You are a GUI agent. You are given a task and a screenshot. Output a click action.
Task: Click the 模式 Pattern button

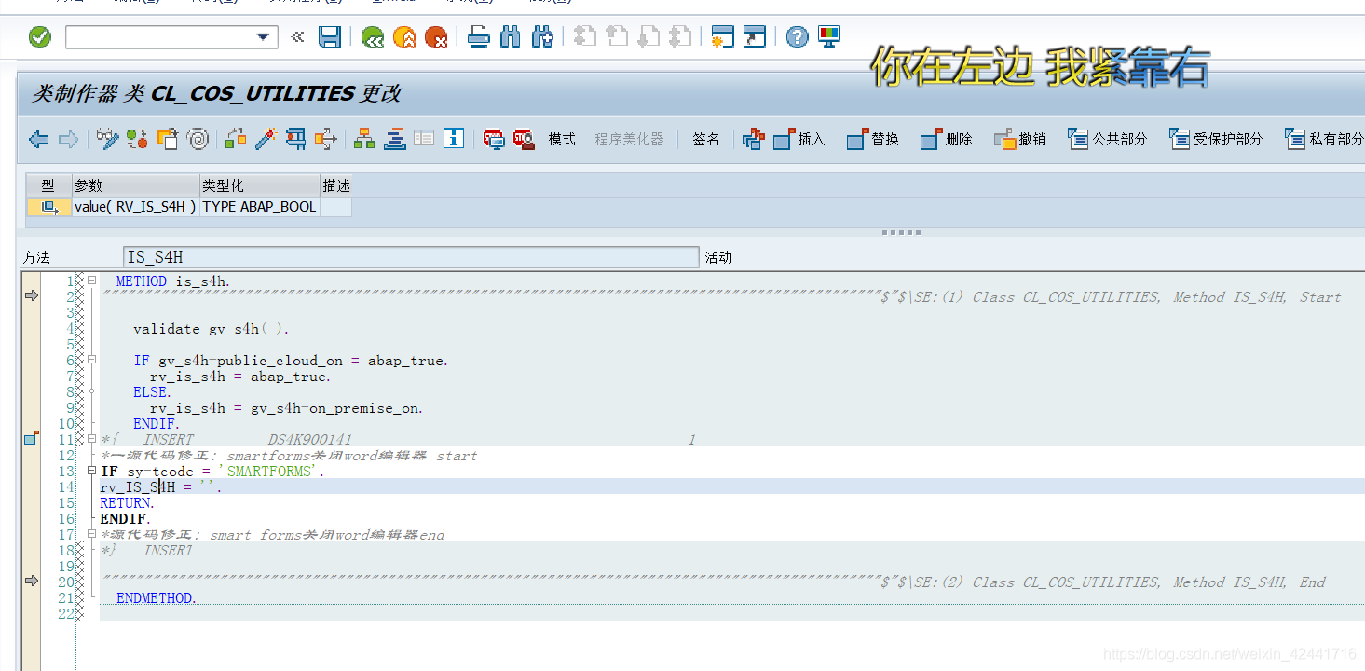point(562,140)
